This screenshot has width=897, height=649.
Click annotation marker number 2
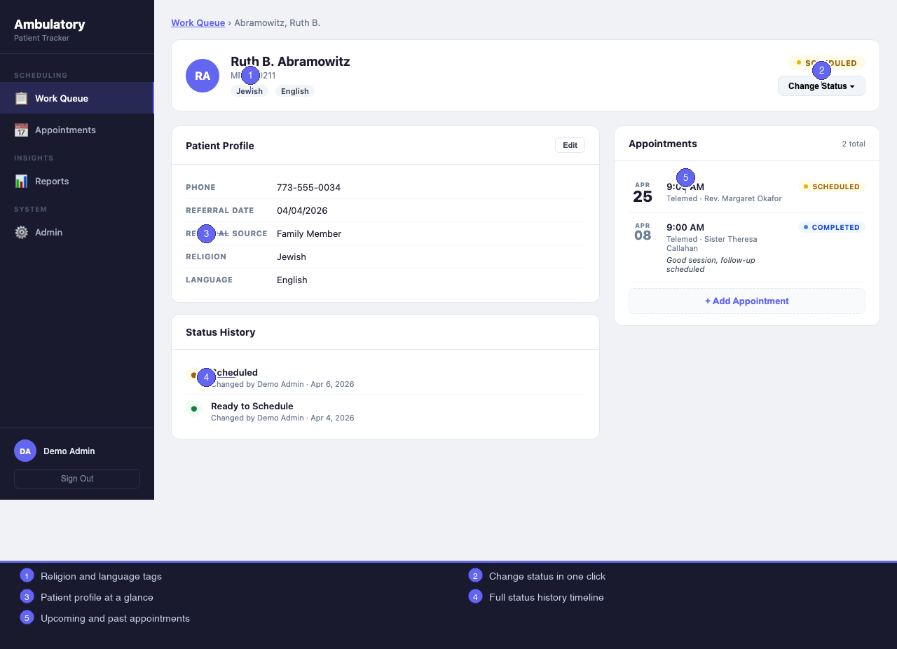pos(821,70)
